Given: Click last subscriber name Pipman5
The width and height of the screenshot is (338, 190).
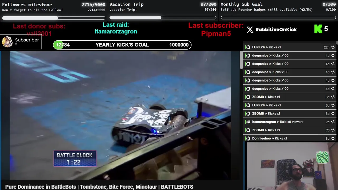Looking at the screenshot, I should [216, 34].
